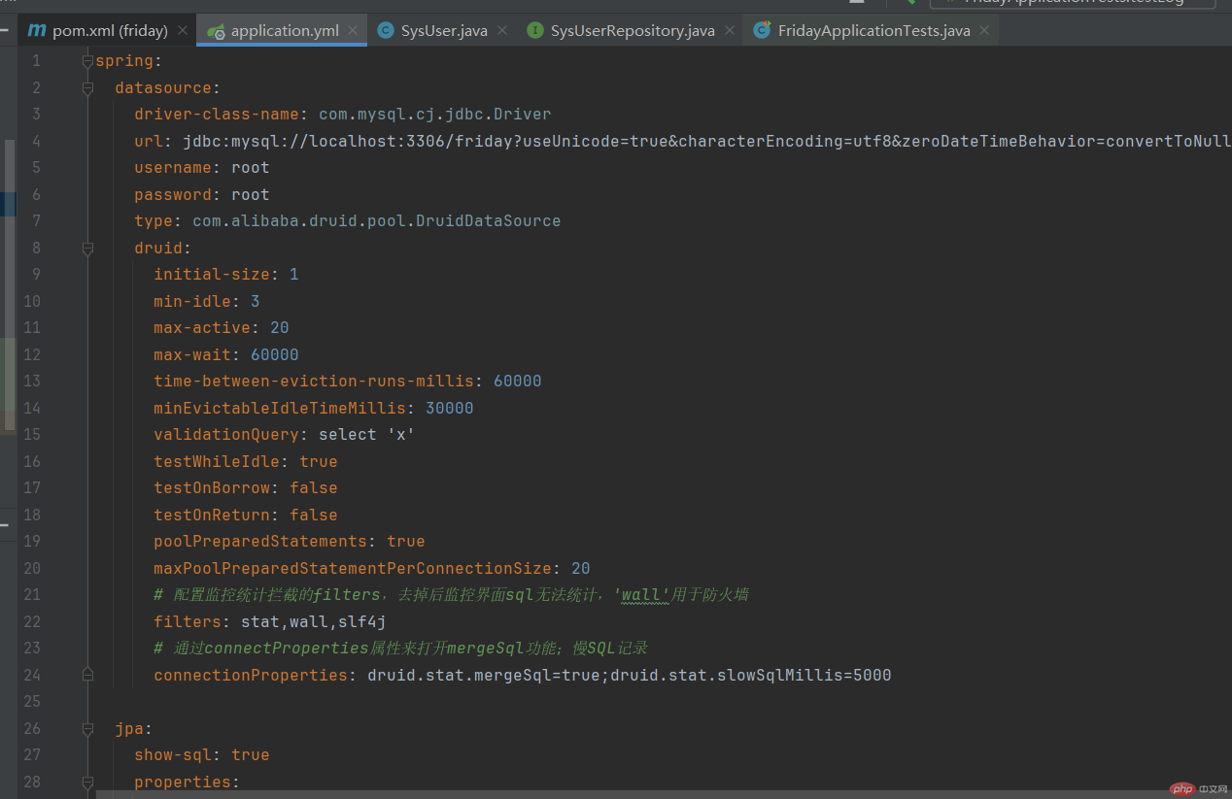Image resolution: width=1232 pixels, height=799 pixels.
Task: Open the FridayApplicationTests.java tab
Action: pos(872,31)
